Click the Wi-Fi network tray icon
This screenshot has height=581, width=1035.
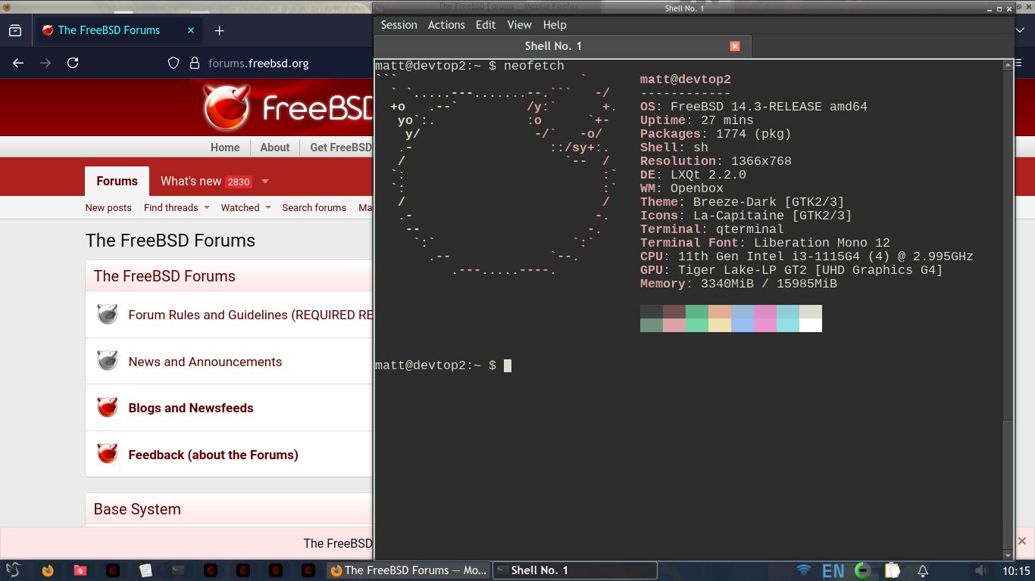pos(804,570)
